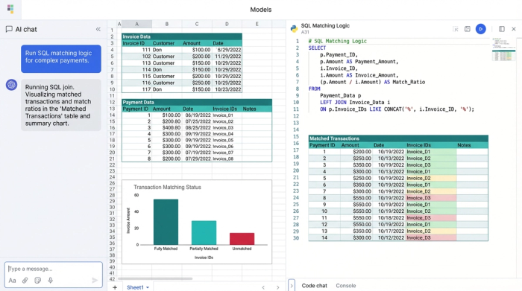Click the SELECT keyword on code line 2
This screenshot has width=522, height=291.
click(317, 48)
